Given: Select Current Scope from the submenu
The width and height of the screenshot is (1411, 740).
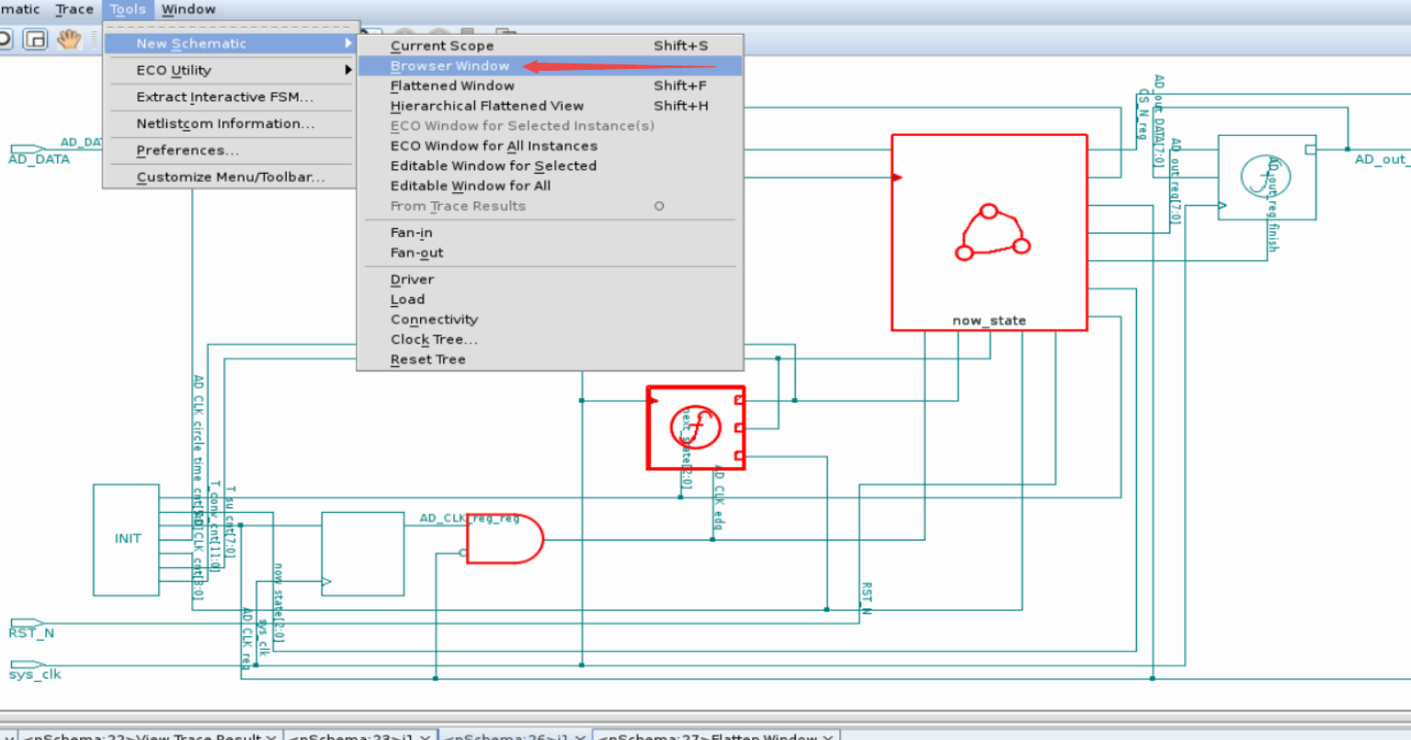Looking at the screenshot, I should click(442, 45).
